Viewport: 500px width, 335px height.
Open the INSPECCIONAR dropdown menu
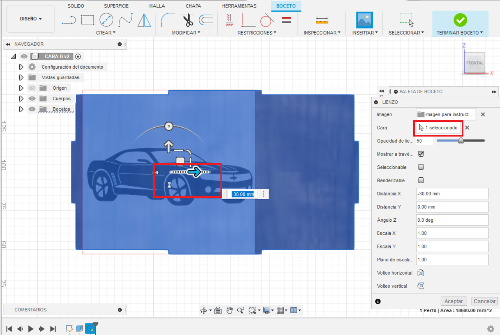322,33
